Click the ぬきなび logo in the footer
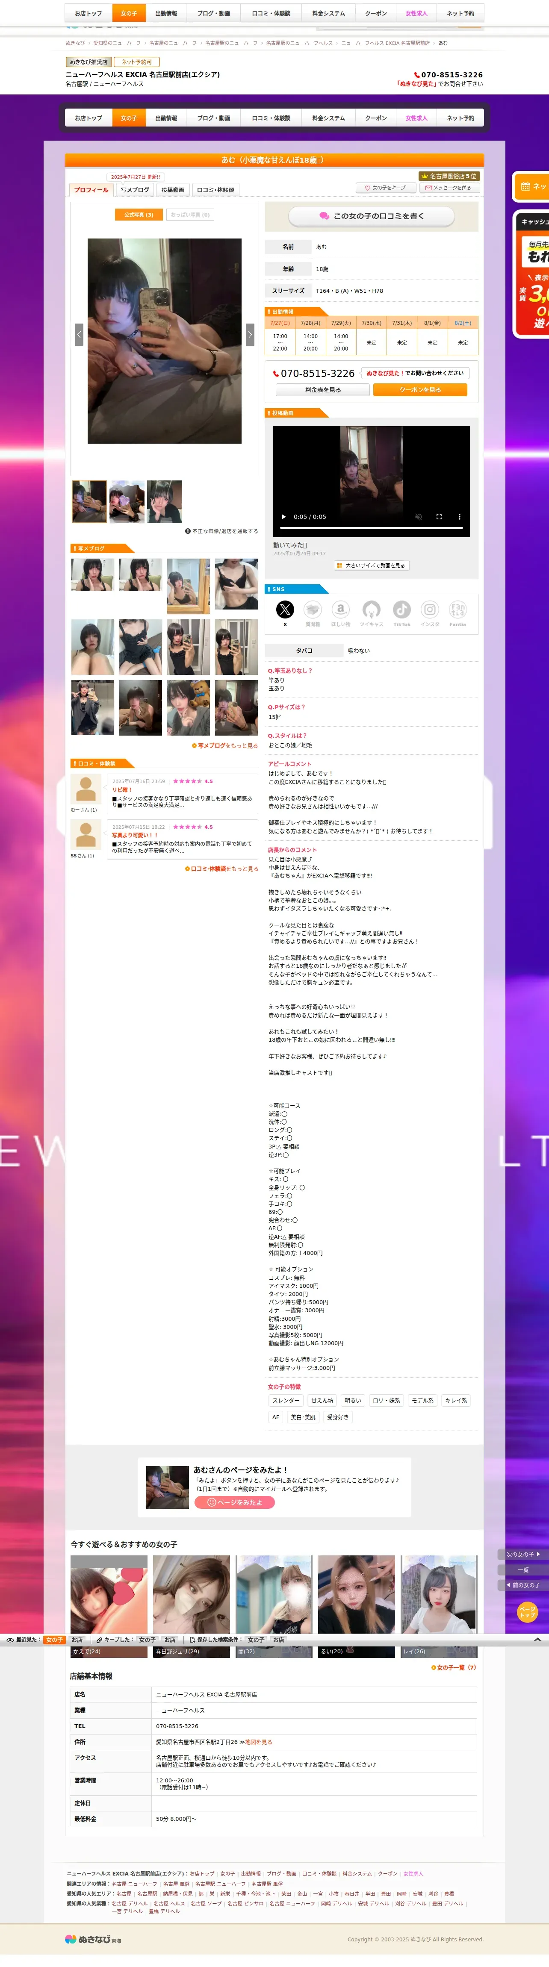 [x=93, y=1939]
